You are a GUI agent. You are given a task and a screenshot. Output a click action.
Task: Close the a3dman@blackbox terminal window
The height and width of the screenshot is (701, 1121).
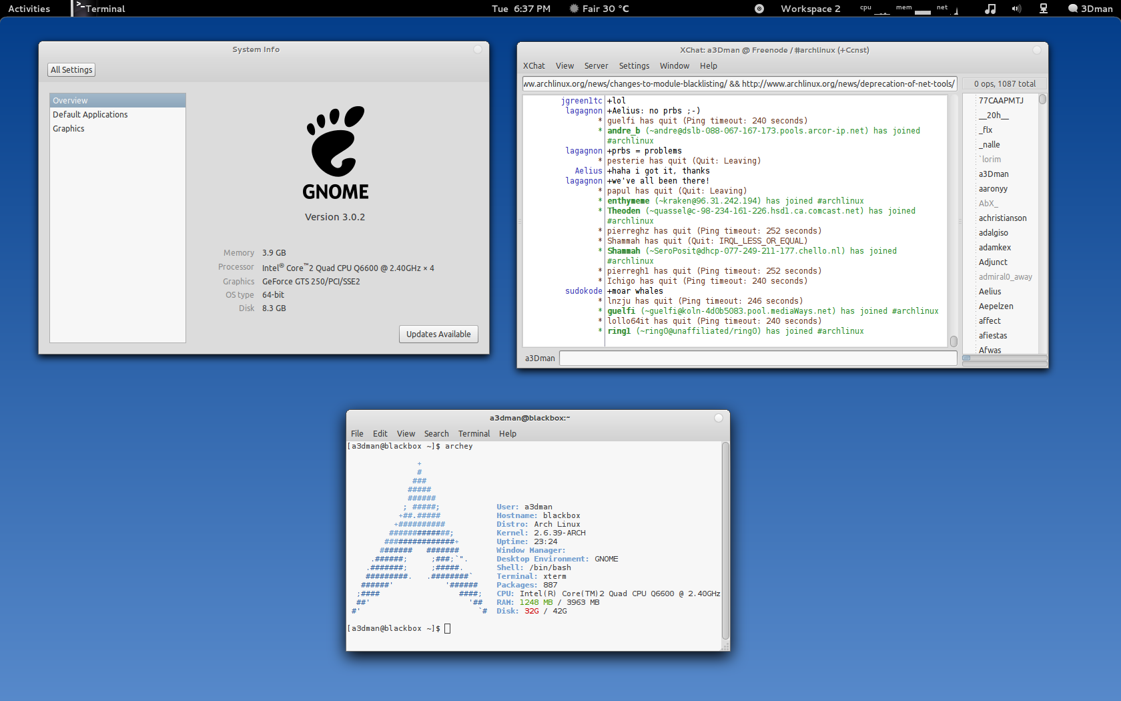[719, 418]
